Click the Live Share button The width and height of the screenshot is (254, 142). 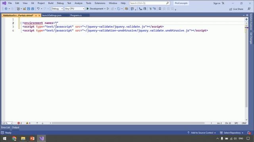point(236,9)
